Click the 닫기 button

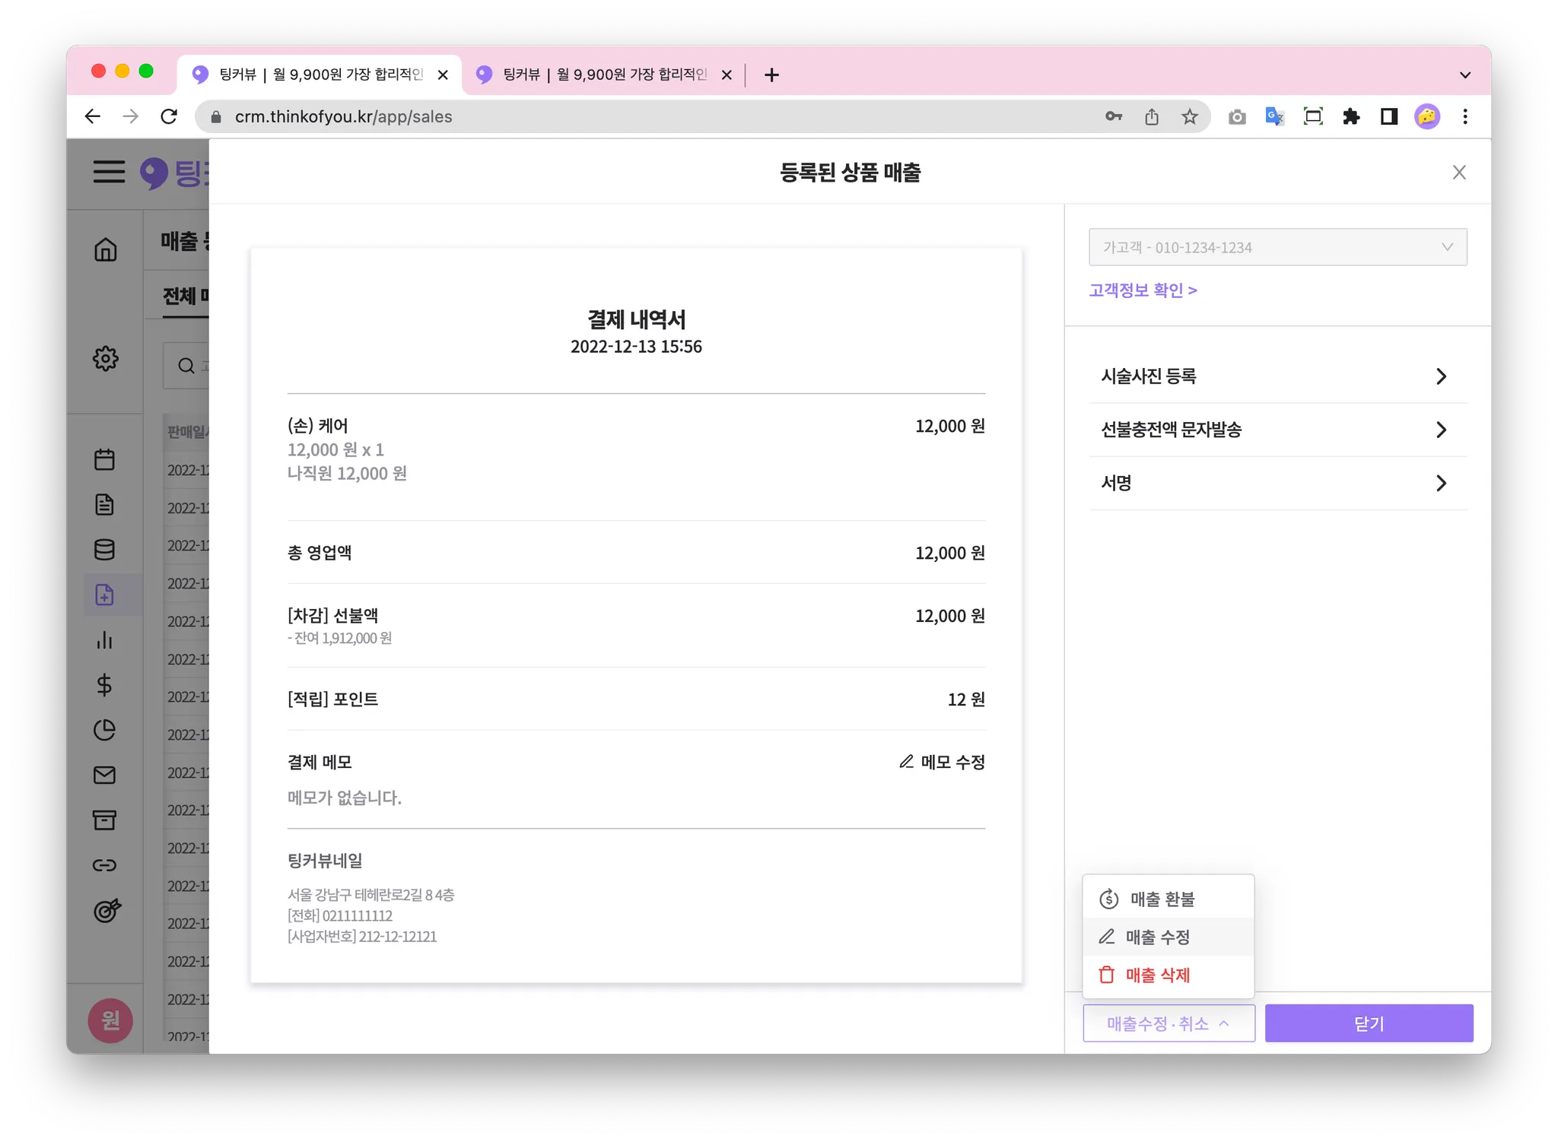pyautogui.click(x=1368, y=1023)
